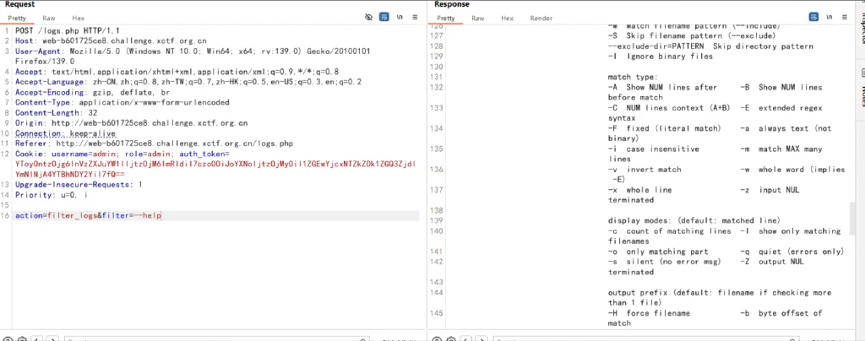Screen dimensions: 865x341
Task: Toggle word wrap in the Request panel
Action: 384,18
